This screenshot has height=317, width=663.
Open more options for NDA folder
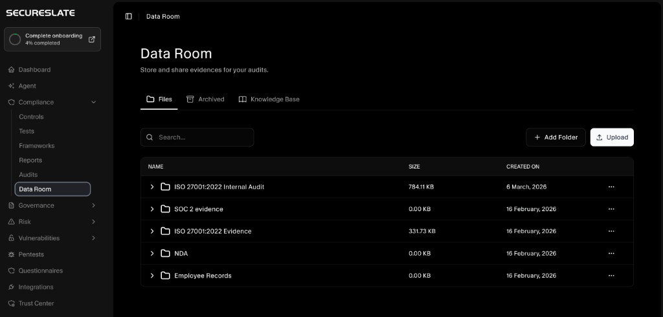tap(611, 253)
